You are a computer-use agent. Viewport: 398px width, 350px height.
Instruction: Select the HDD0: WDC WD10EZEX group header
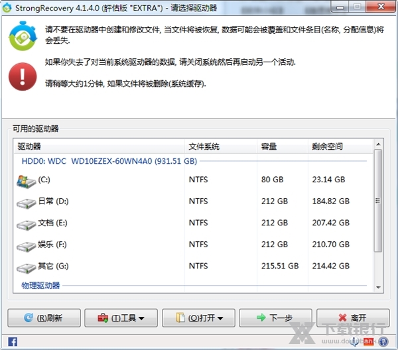(109, 161)
